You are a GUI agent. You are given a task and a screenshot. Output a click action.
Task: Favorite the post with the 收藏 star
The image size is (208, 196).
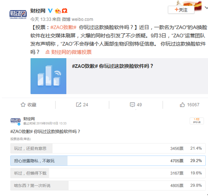click(29, 105)
